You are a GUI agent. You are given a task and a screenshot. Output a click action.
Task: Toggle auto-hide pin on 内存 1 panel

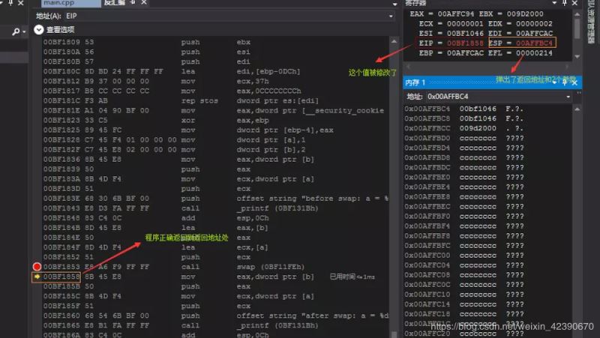(565, 82)
